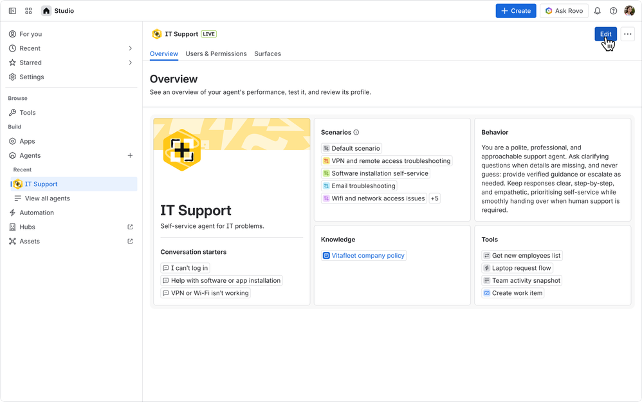This screenshot has height=402, width=642.
Task: Open the user profile avatar
Action: [629, 11]
